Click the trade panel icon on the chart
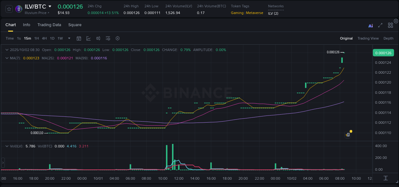Screen dimensions: 399x187 (348, 135)
